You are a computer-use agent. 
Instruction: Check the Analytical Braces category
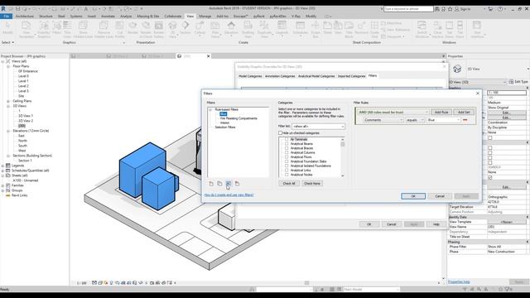click(287, 148)
